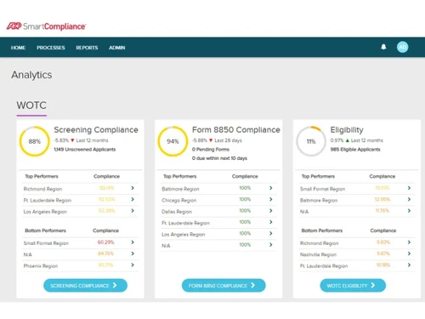Screen dimensions: 425x319
Task: Click '0 due within next 10 days'
Action: tap(219, 158)
